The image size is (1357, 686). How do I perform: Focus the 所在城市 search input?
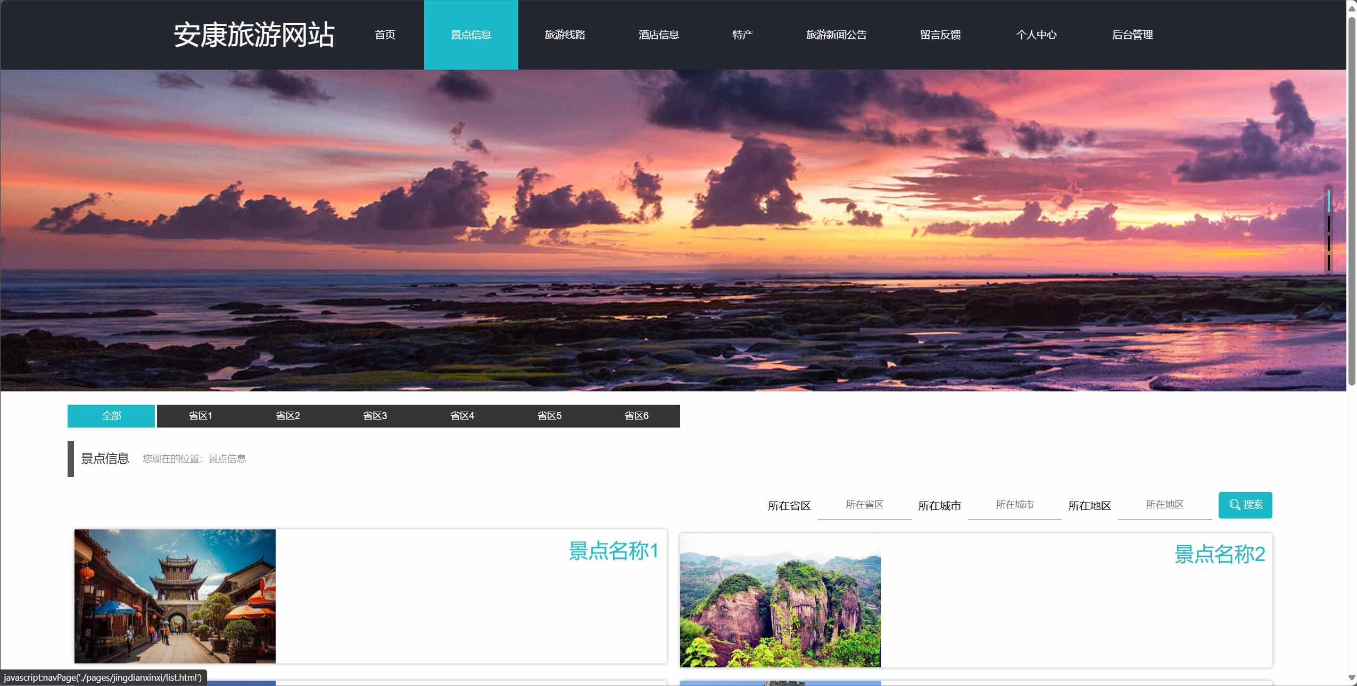point(1014,505)
